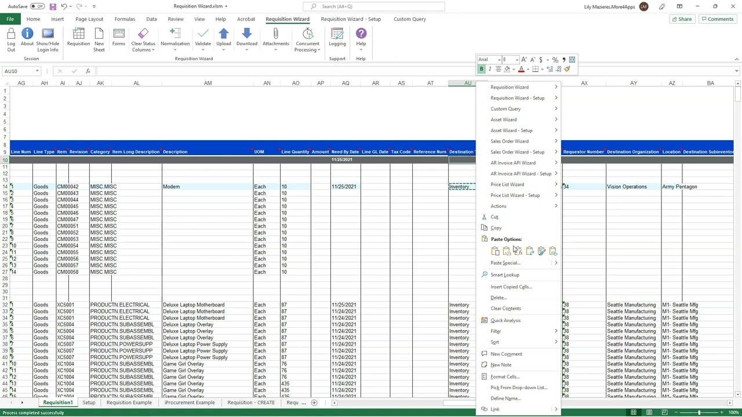
Task: Click Format Painter in mini toolbar
Action: tap(567, 69)
